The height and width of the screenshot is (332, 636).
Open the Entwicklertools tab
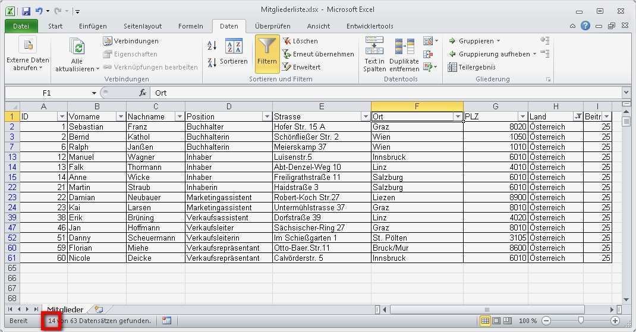pos(370,26)
